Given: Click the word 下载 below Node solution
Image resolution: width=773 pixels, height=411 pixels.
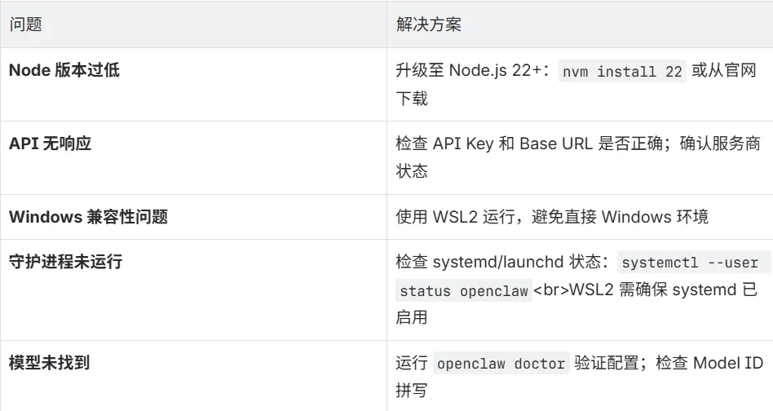Looking at the screenshot, I should coord(412,99).
